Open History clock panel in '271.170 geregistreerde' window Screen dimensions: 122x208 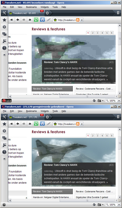point(4,152)
